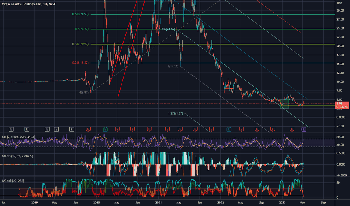Click the 0.786(24.66) Fibonacci label

pyautogui.click(x=167, y=29)
